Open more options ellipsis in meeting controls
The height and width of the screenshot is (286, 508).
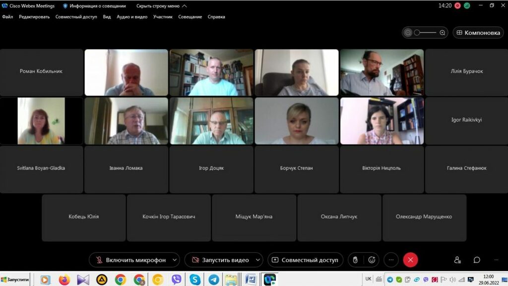coord(391,260)
